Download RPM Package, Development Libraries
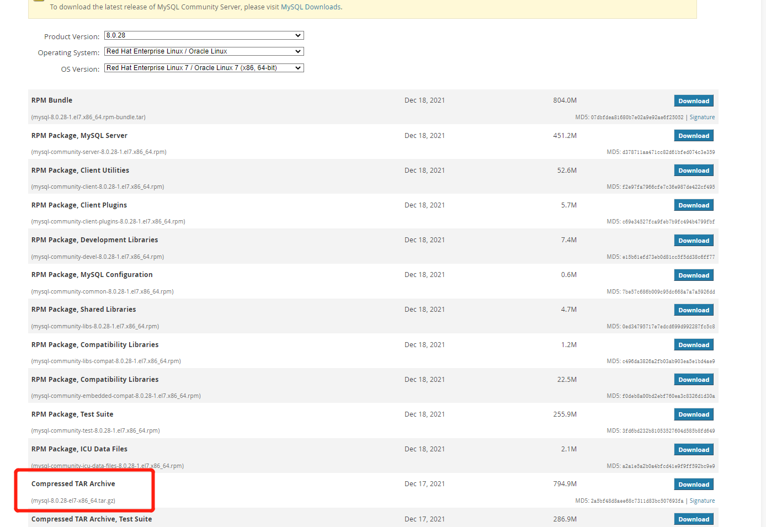Image resolution: width=766 pixels, height=527 pixels. tap(694, 241)
